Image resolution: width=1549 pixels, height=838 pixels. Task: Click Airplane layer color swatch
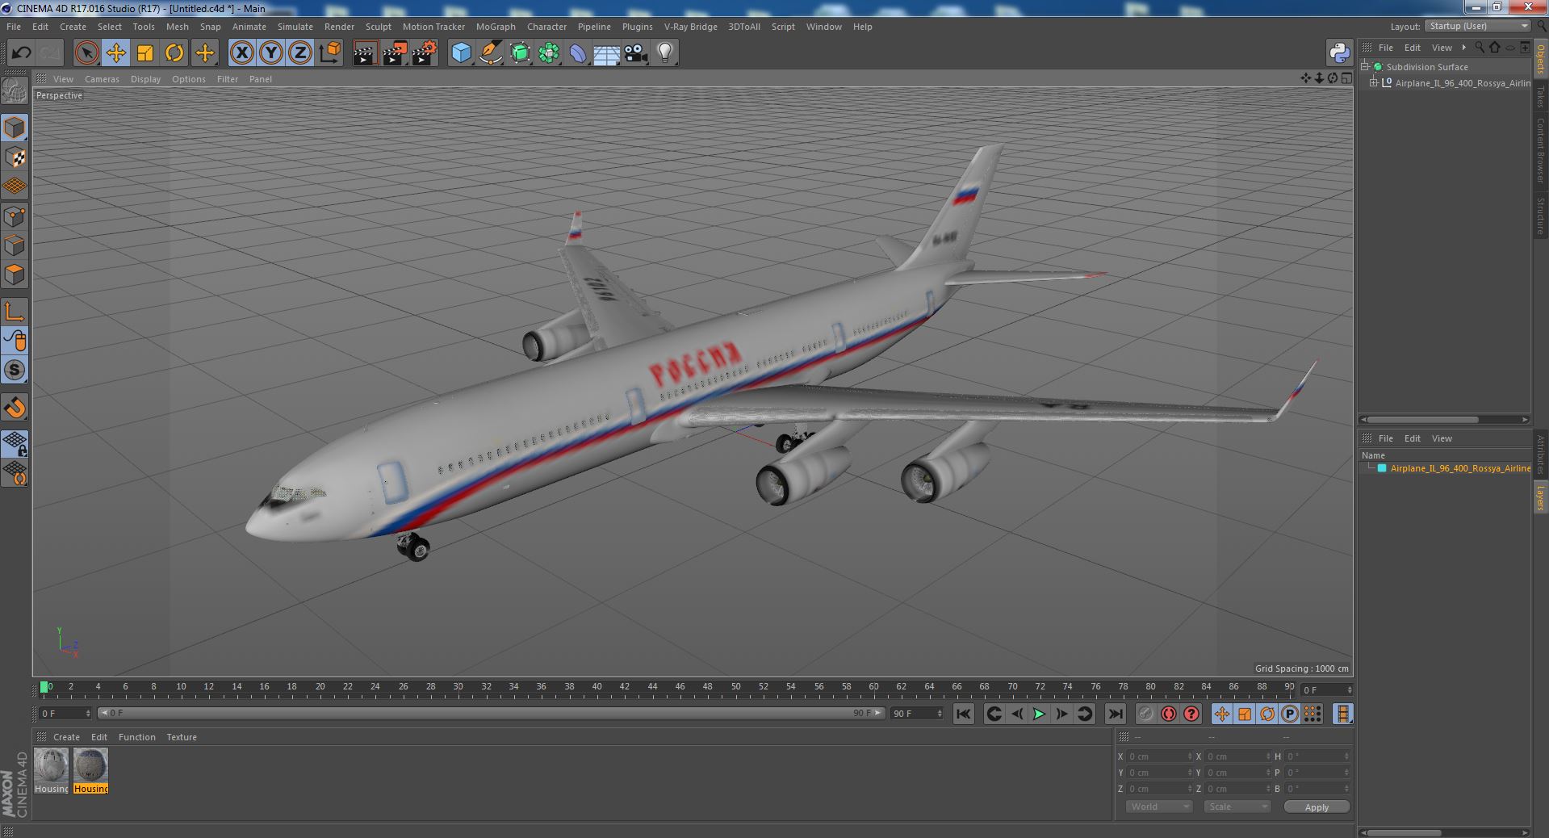(1382, 468)
